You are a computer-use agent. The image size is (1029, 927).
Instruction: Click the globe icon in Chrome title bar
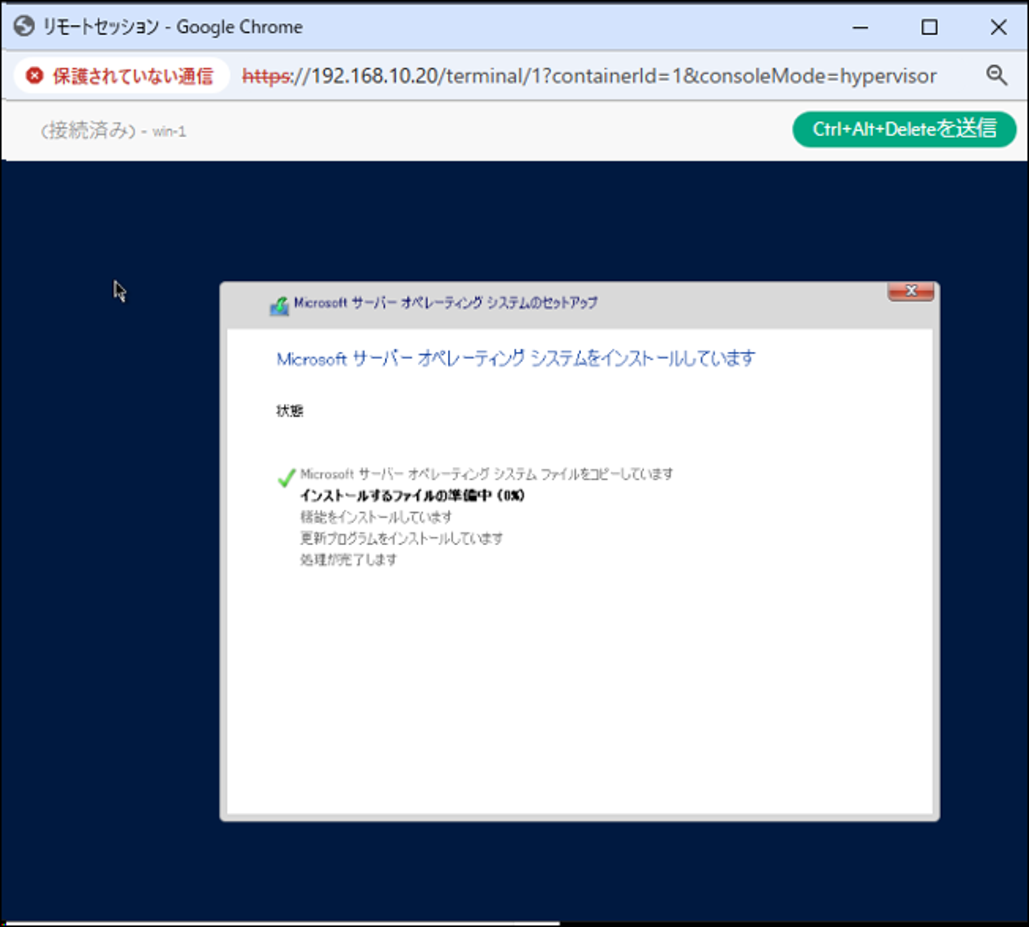(24, 26)
